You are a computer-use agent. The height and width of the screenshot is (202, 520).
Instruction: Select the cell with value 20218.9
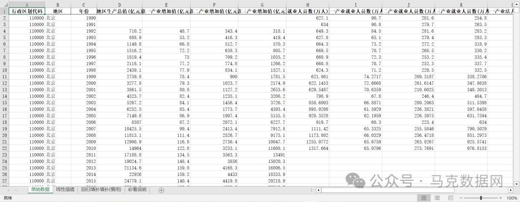coord(262,181)
